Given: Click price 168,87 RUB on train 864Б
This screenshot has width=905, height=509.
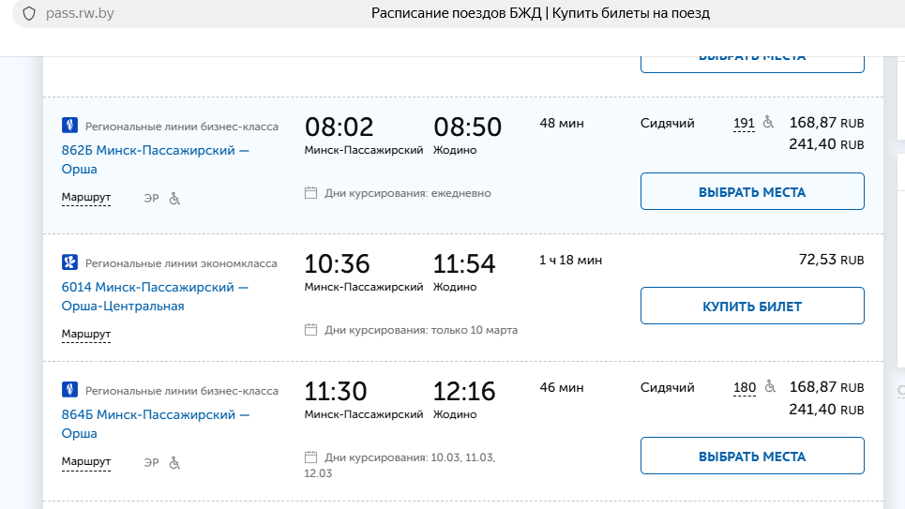Looking at the screenshot, I should coord(826,387).
